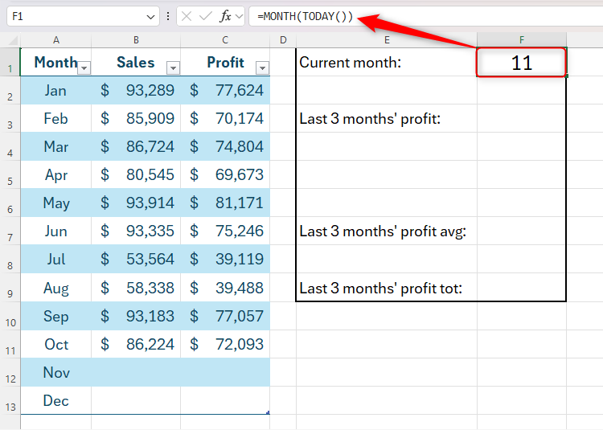
Task: Click the 'Last 3 months' profit tot:' cell
Action: coord(387,288)
